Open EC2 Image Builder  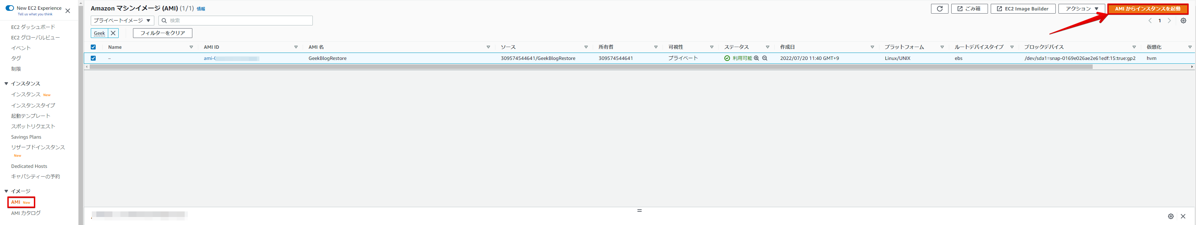click(1023, 9)
